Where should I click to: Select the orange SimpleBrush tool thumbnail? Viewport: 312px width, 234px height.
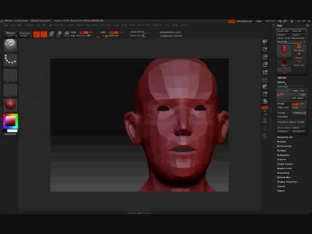point(299,47)
